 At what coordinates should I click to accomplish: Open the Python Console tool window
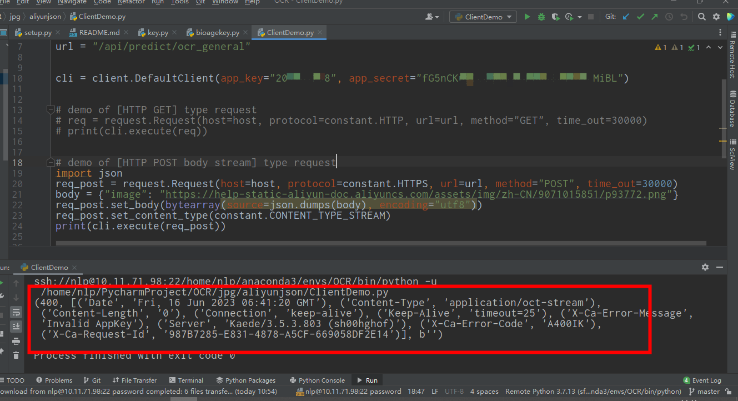point(318,380)
